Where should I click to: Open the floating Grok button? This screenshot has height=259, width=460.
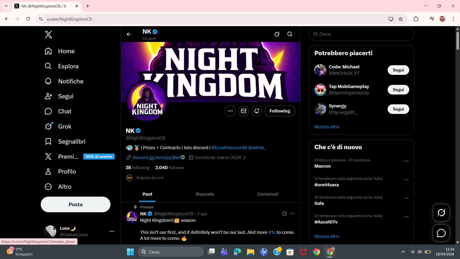click(441, 213)
